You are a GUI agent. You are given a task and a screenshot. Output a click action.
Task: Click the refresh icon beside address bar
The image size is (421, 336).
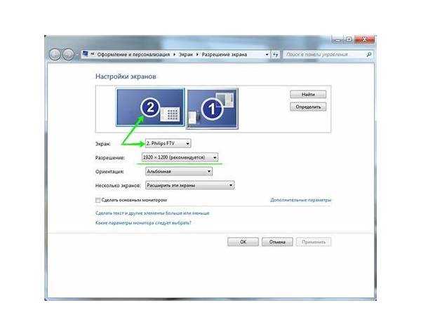pyautogui.click(x=275, y=55)
